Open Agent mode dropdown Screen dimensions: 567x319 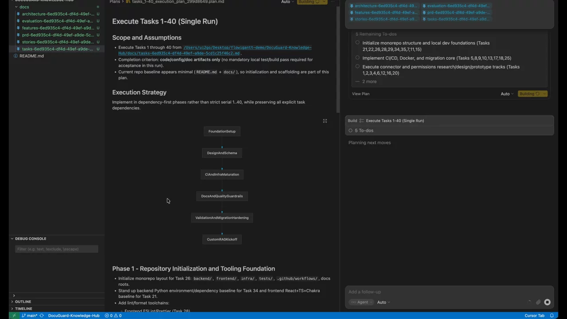tap(362, 302)
